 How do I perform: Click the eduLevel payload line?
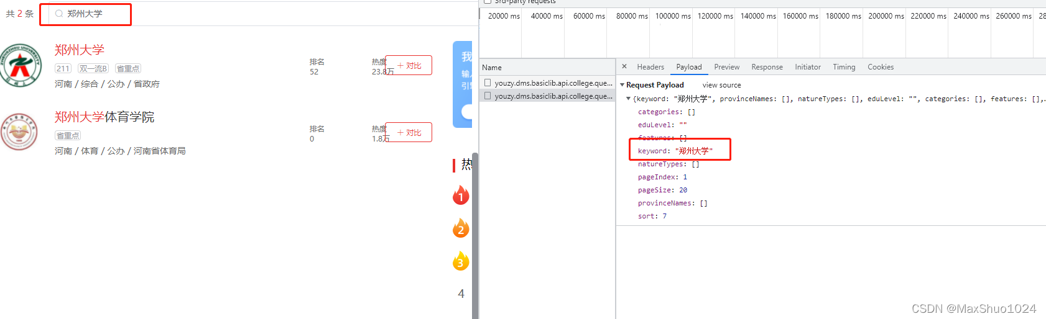tap(662, 125)
